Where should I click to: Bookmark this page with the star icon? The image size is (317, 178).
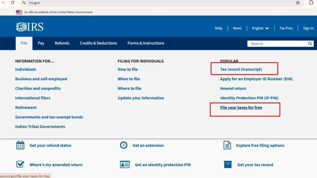(x=298, y=2)
